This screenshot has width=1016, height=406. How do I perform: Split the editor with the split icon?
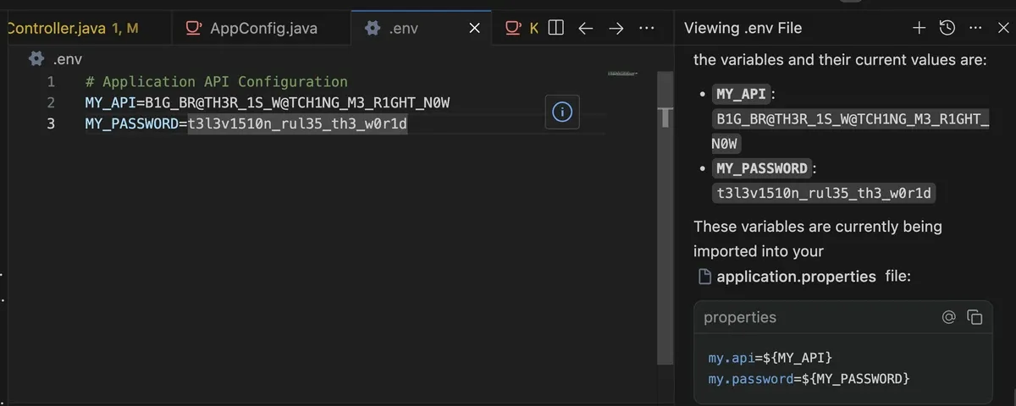coord(556,28)
